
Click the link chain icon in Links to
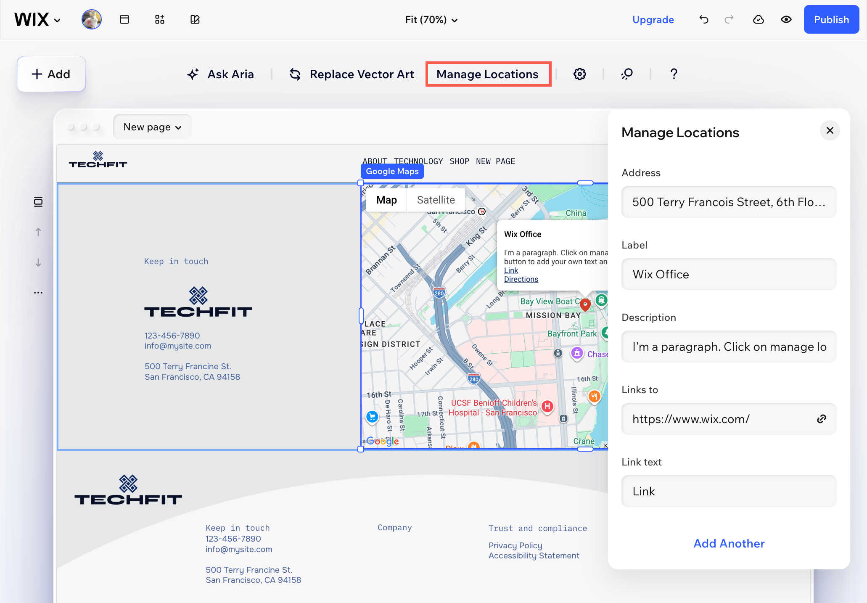pos(822,419)
